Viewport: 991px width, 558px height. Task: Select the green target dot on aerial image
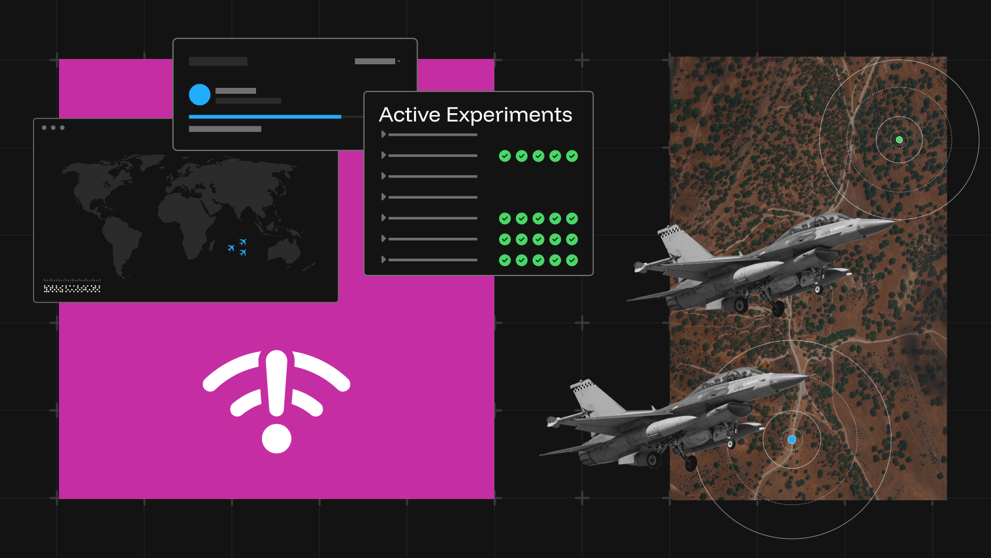tap(900, 140)
